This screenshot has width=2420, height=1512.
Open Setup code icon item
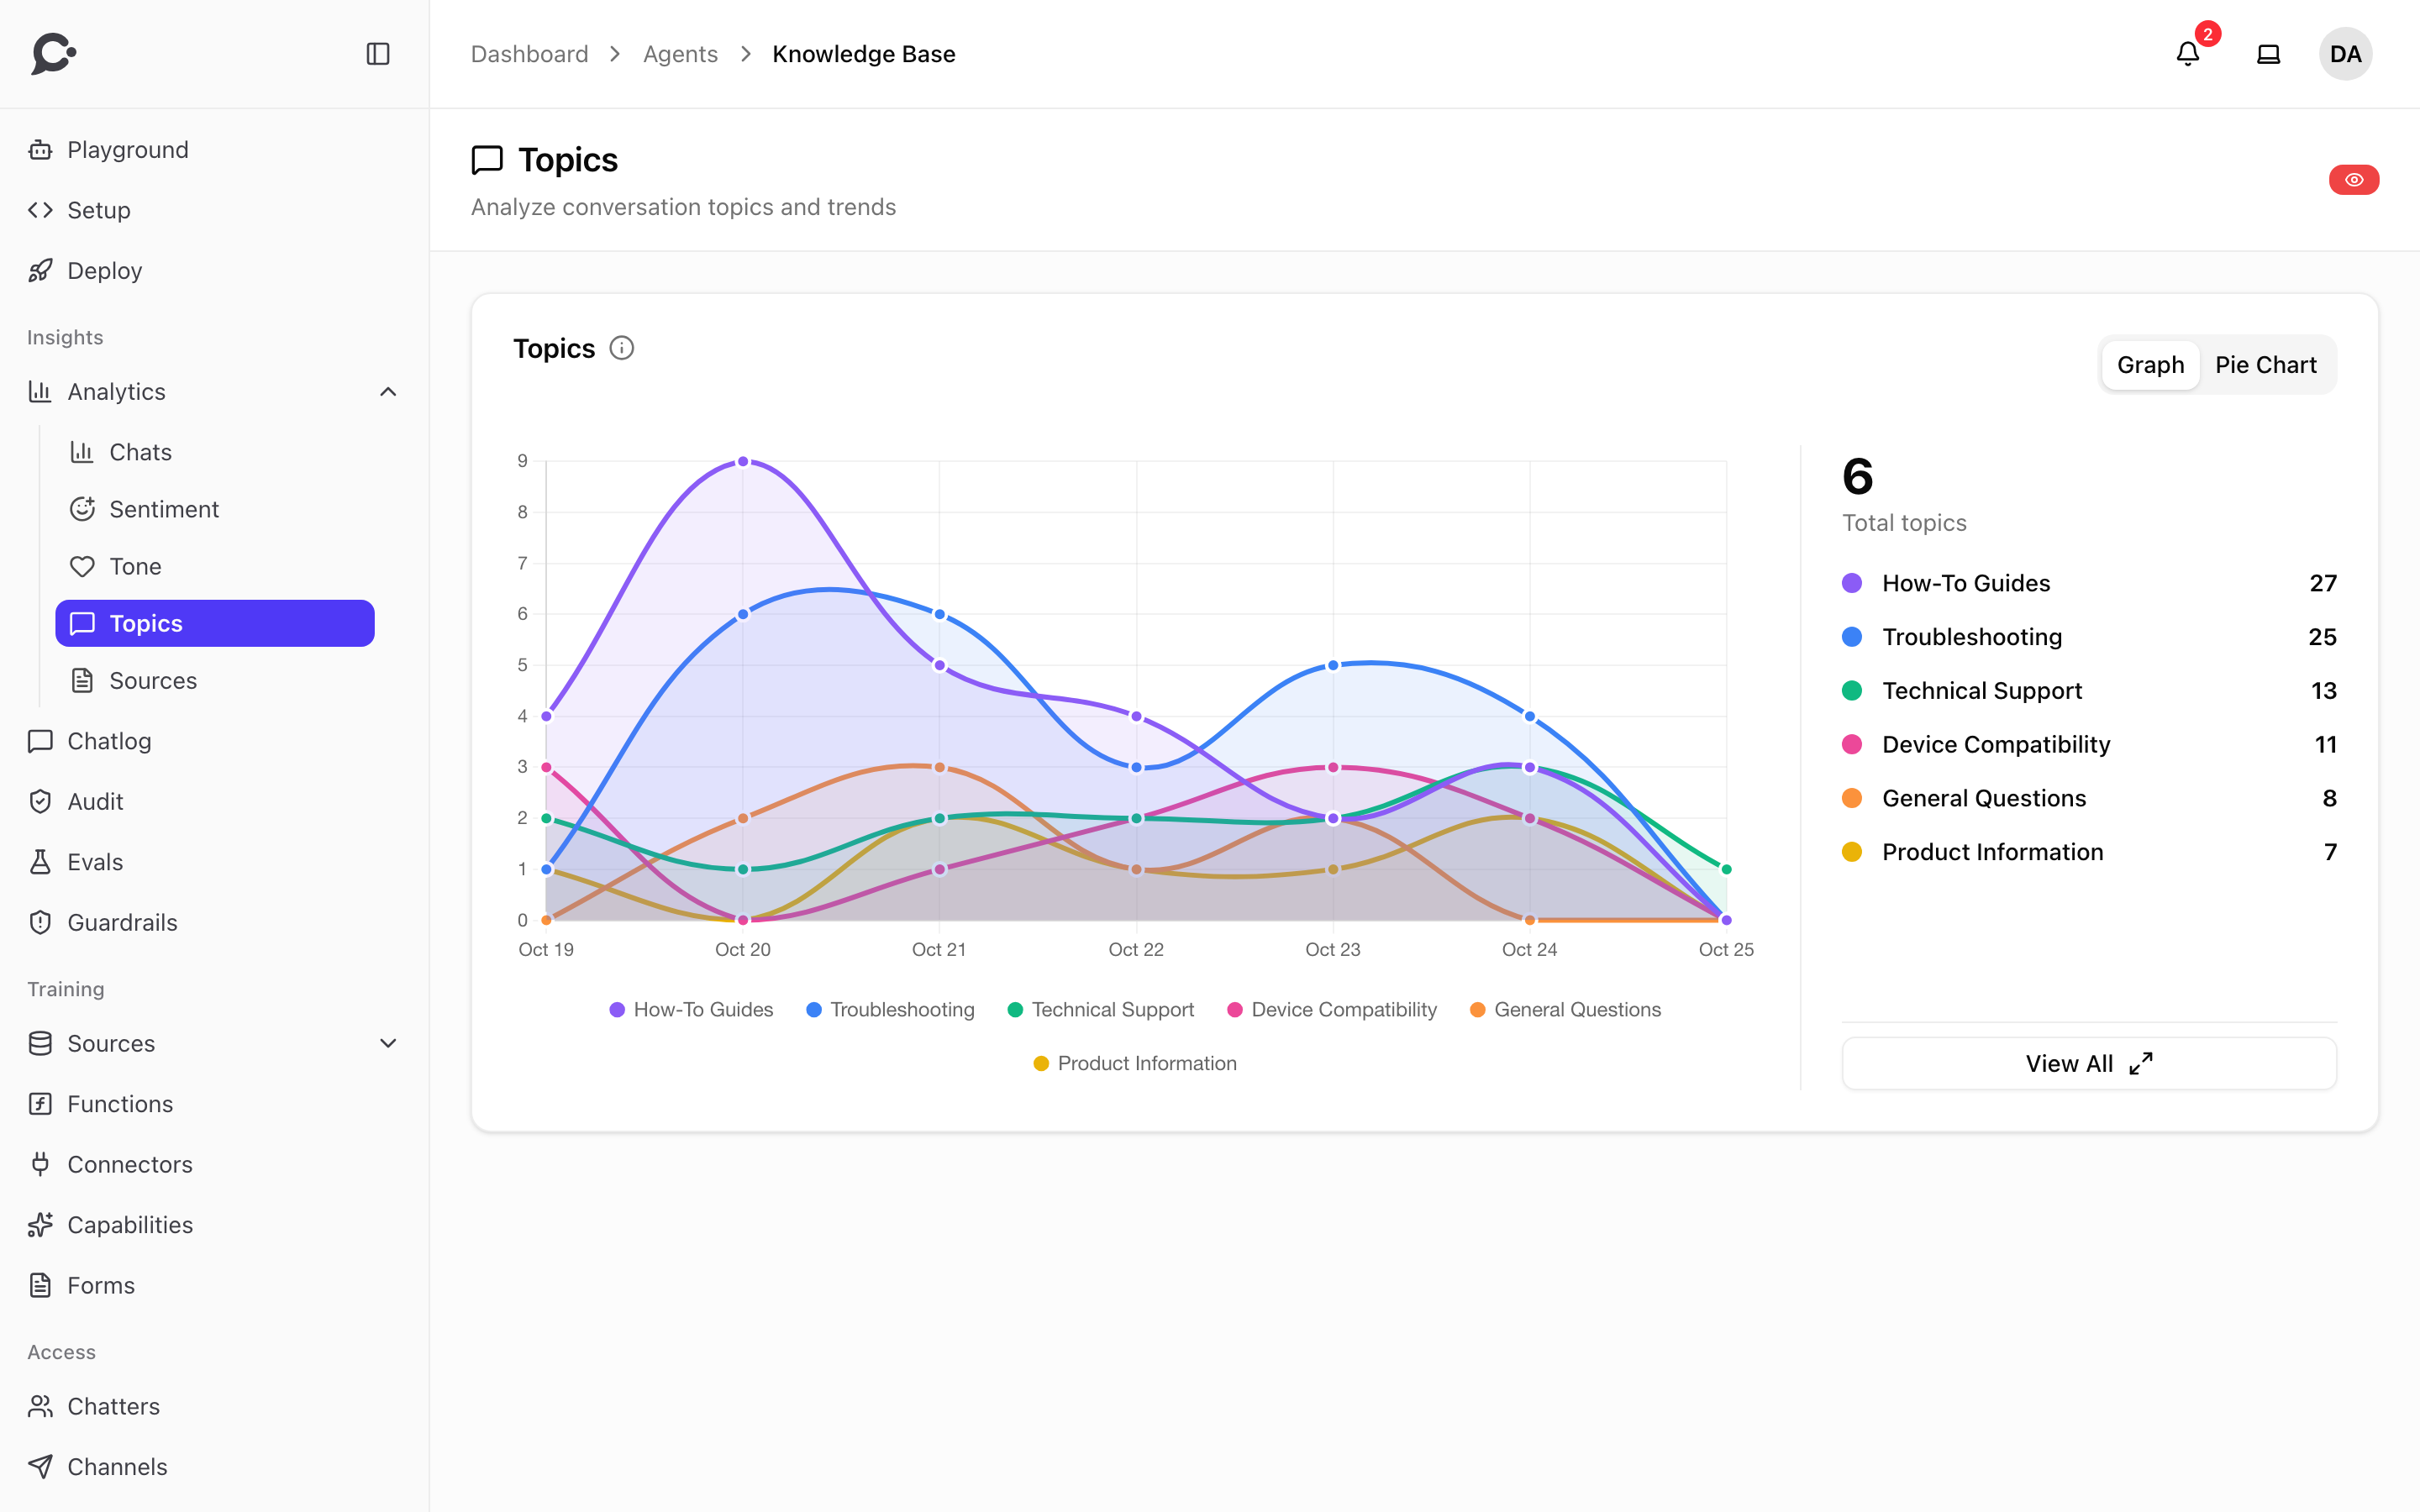[215, 210]
